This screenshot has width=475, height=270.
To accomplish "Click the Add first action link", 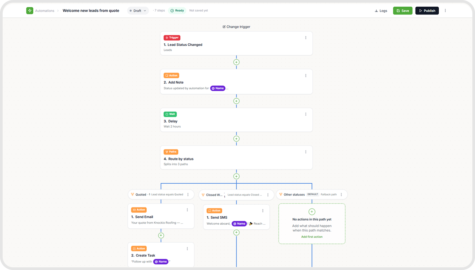I will coord(312,237).
